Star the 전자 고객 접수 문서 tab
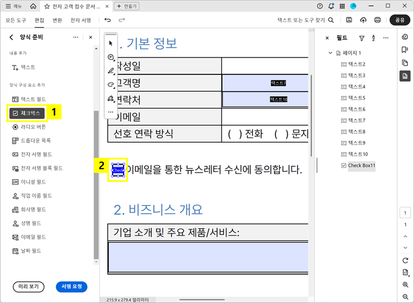Screen dimensions: 414x303 [x=47, y=6]
